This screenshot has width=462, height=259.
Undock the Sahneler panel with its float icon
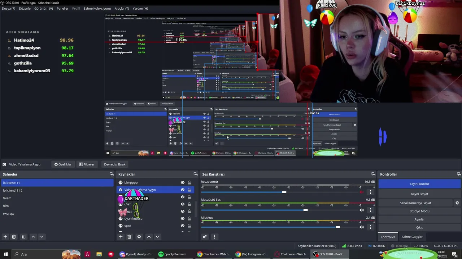[112, 174]
